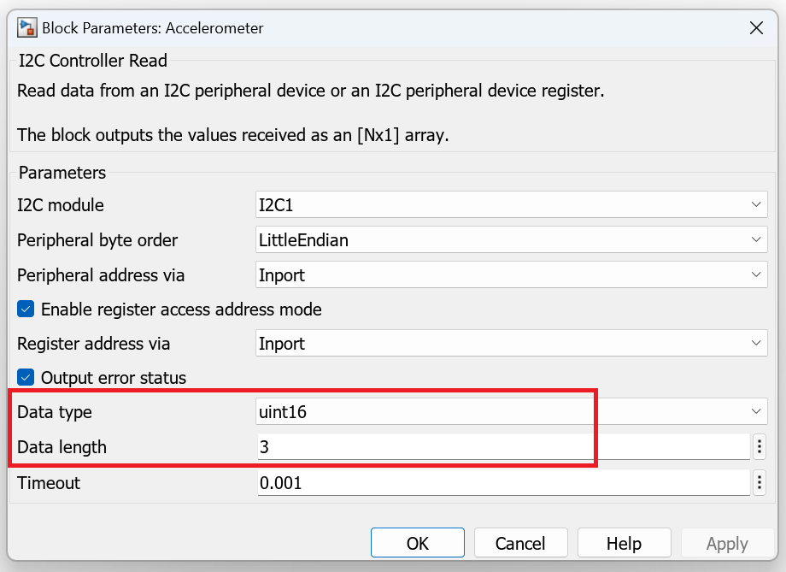Open the Data type dropdown showing uint16

(756, 411)
